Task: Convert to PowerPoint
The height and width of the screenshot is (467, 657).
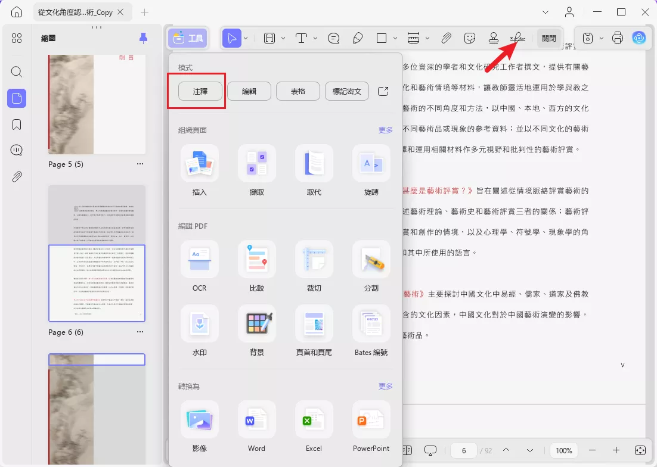Action: [371, 427]
